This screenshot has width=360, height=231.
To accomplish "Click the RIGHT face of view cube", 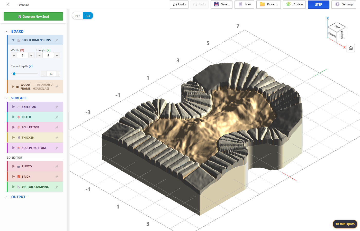I will pos(341,34).
